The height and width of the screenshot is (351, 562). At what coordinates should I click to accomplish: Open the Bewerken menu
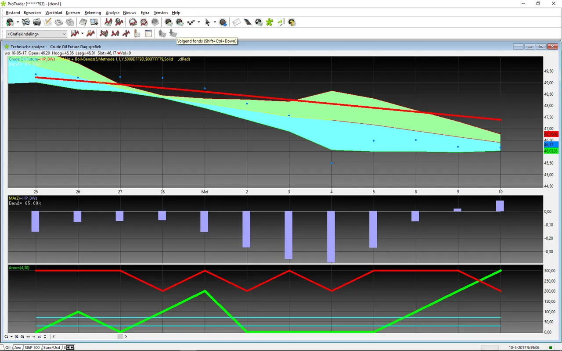(x=32, y=13)
